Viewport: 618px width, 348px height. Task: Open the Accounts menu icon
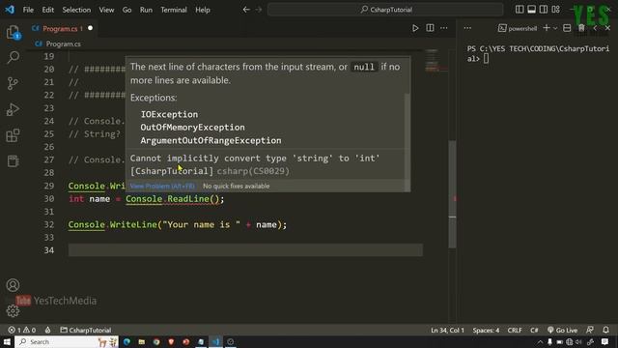click(13, 285)
